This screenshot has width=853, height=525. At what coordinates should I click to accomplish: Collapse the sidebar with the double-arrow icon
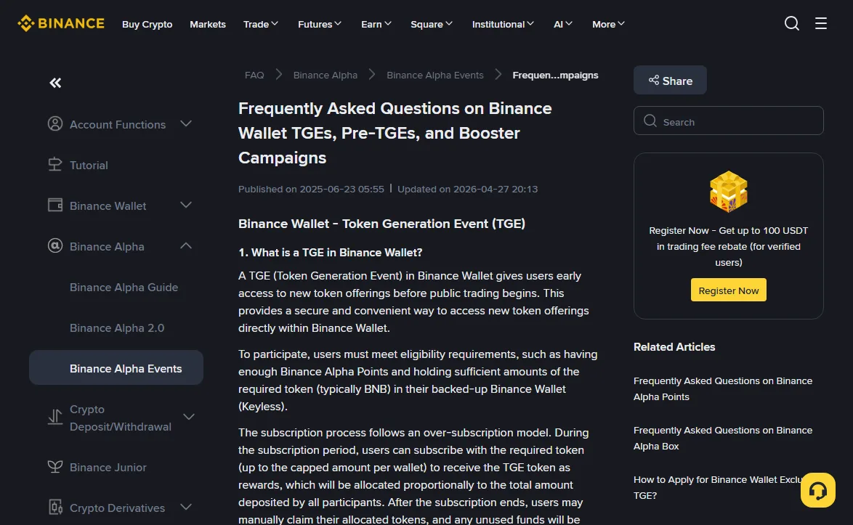55,83
